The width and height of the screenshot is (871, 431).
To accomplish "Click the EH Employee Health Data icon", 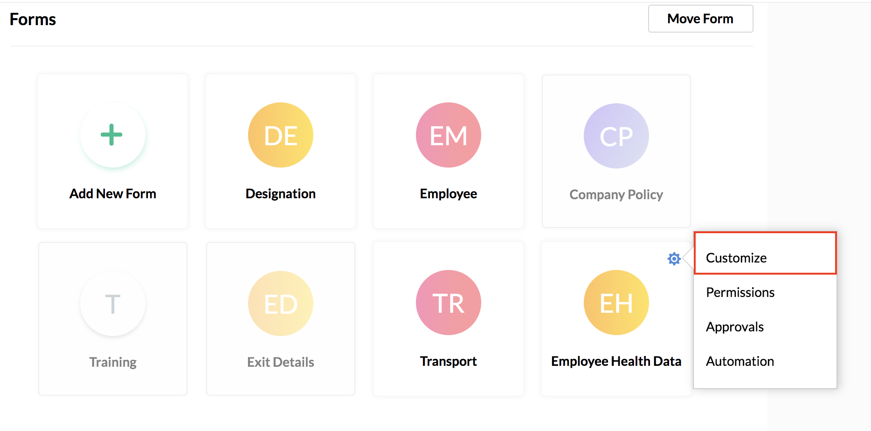I will pyautogui.click(x=616, y=303).
